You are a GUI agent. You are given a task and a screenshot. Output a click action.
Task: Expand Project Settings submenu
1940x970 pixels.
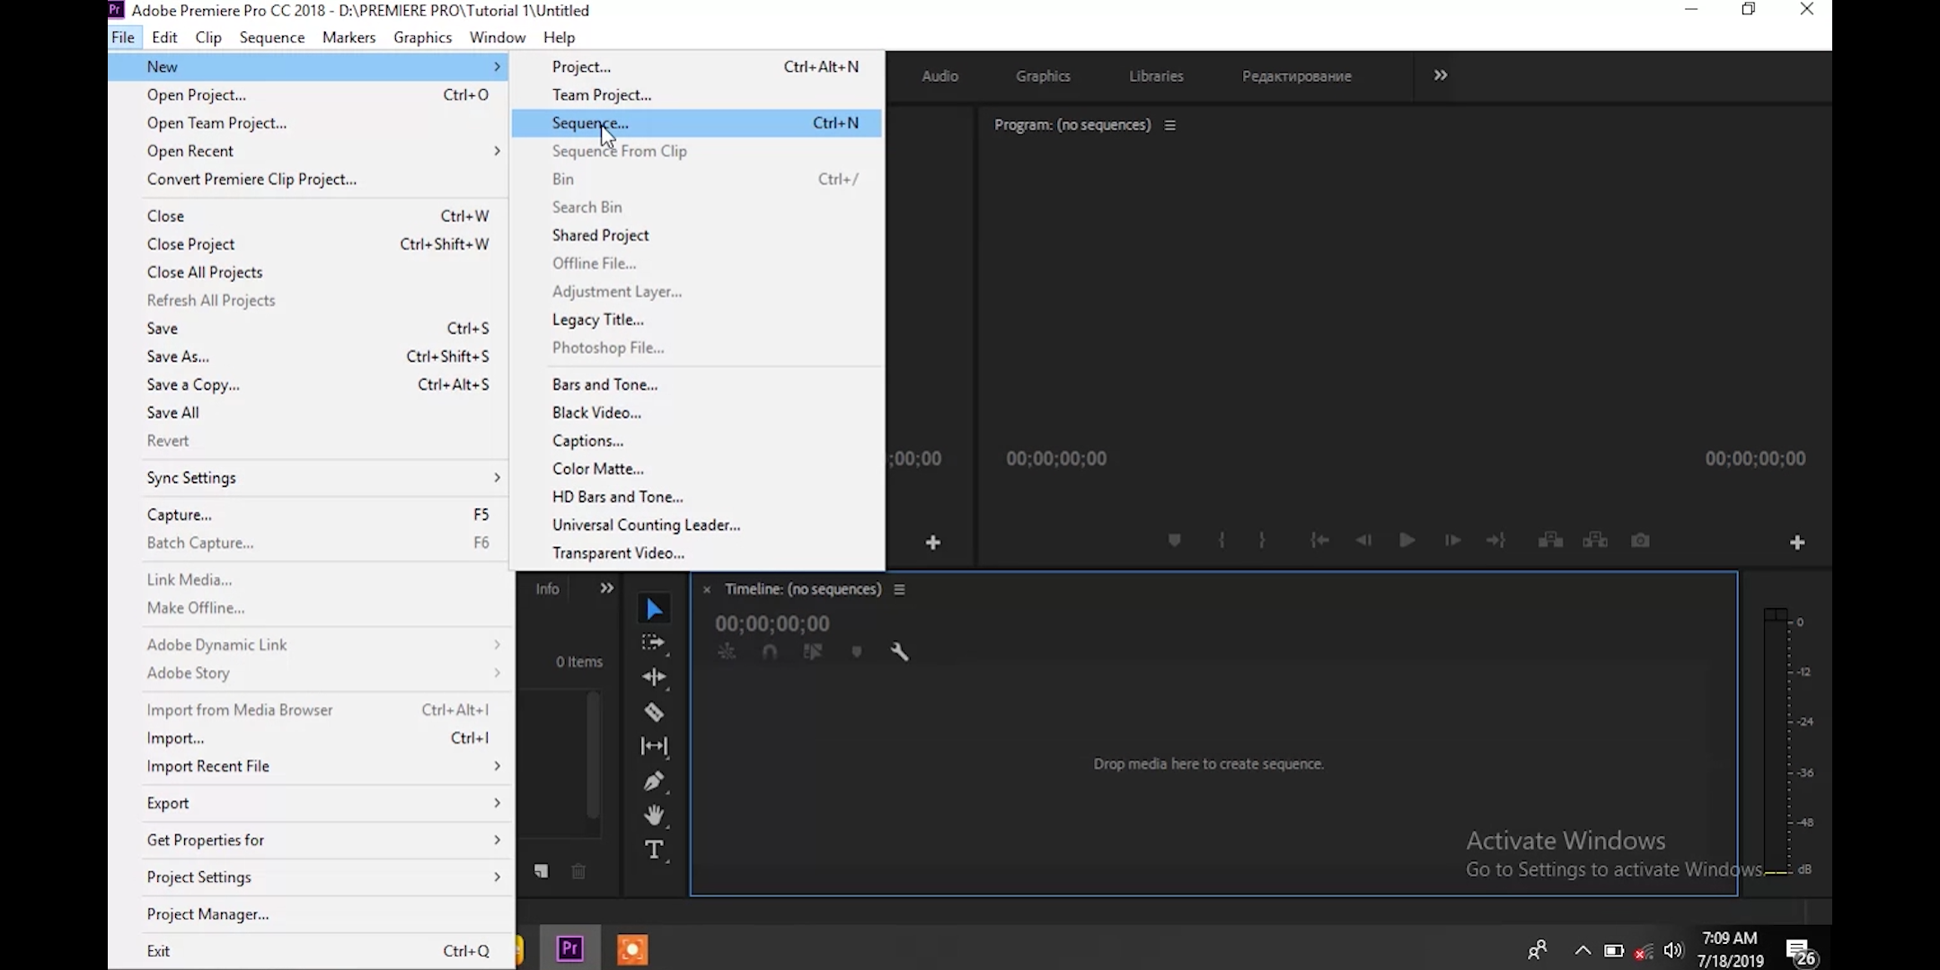click(x=309, y=877)
